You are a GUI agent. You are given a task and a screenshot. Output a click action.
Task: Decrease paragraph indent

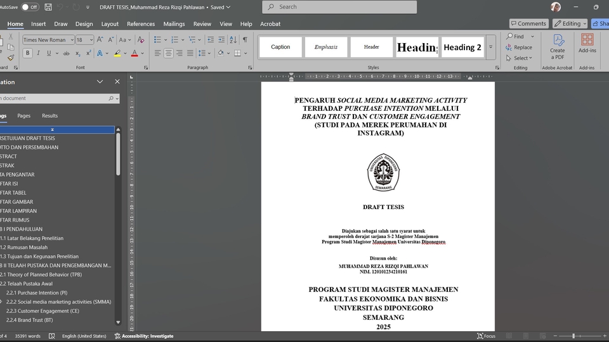[x=211, y=39]
